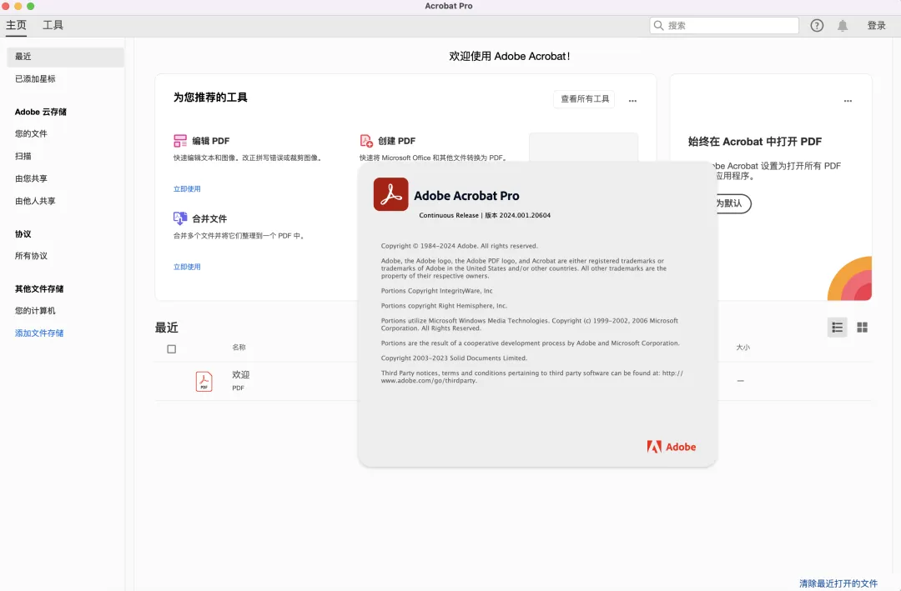
Task: Click the 编辑 PDF tool icon
Action: point(180,141)
